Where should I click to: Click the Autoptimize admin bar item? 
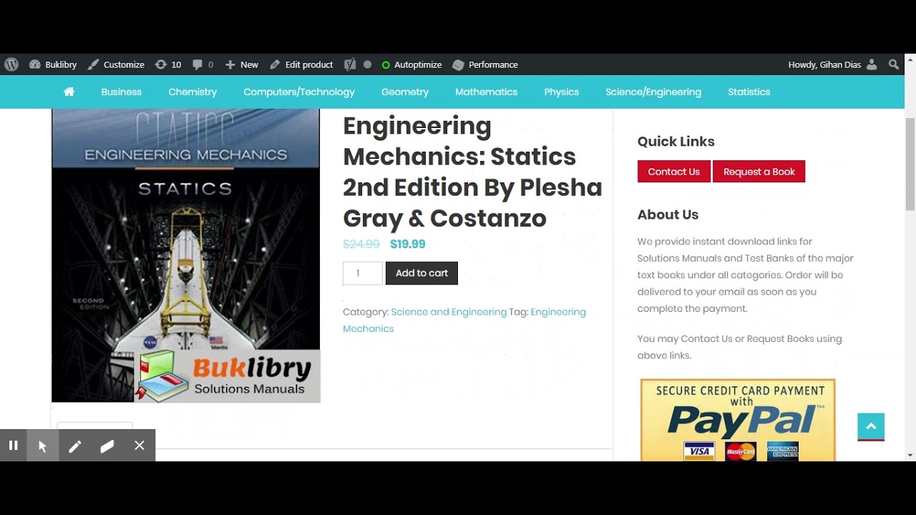(411, 64)
